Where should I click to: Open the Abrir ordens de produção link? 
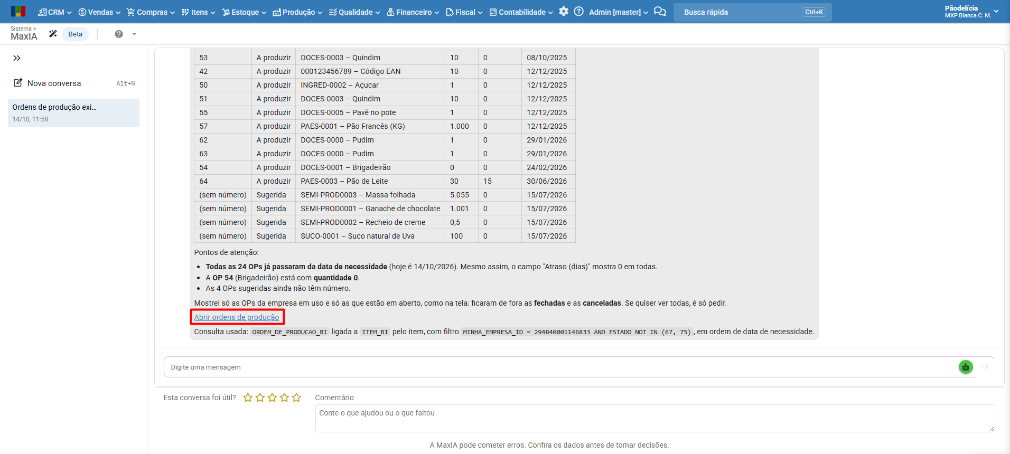237,317
